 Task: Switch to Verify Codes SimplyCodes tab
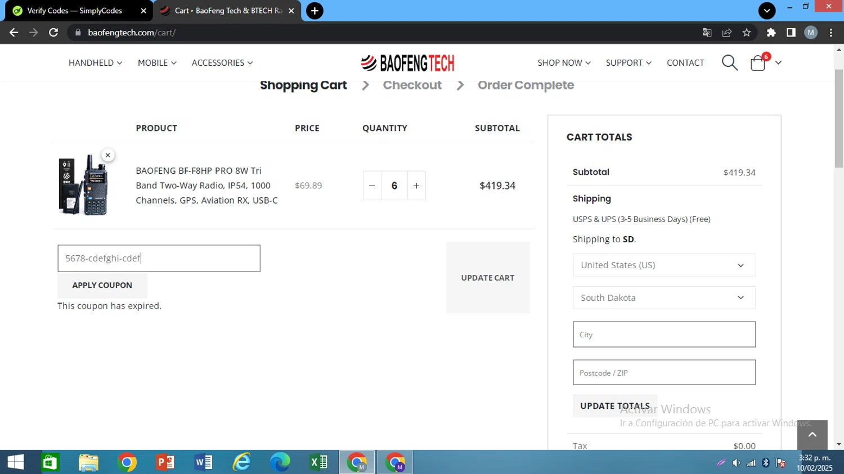[74, 11]
